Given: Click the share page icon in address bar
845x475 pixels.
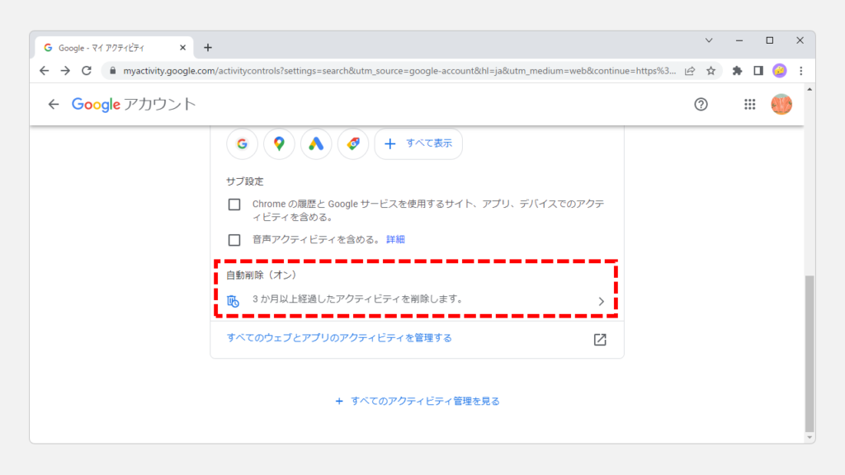Looking at the screenshot, I should (x=690, y=71).
